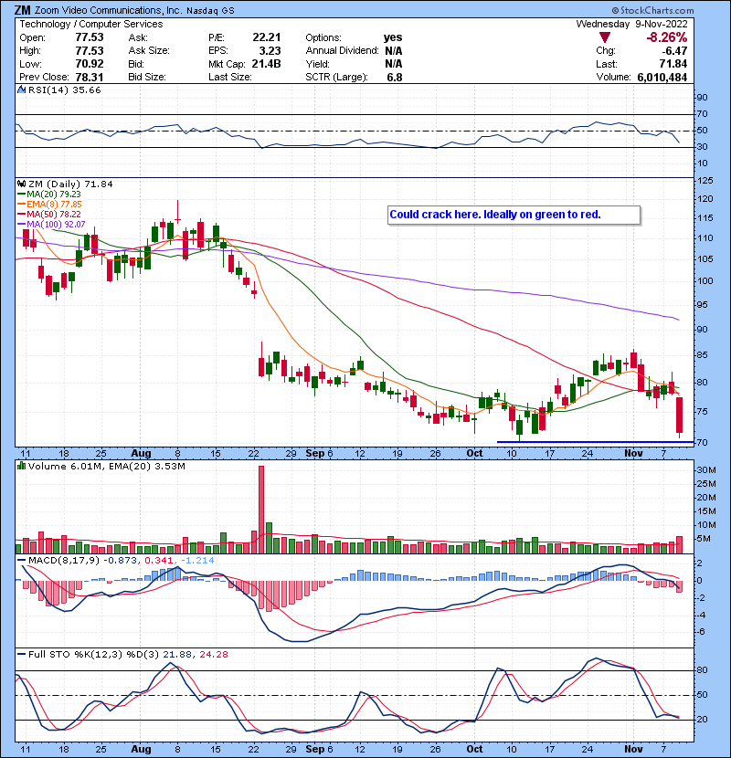Click the Zoom Video Communications, Inc. company name
Image resolution: width=731 pixels, height=758 pixels.
pos(109,10)
